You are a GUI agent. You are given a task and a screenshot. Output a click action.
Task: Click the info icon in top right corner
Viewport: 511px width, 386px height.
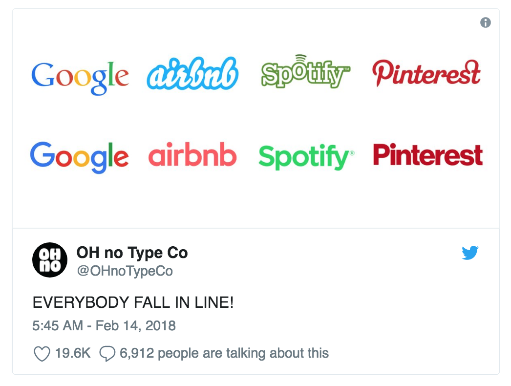(486, 22)
